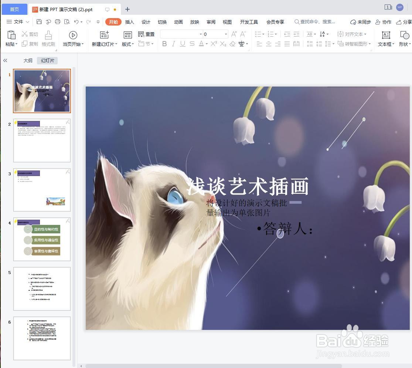Toggle Subscript X₂ formatting
This screenshot has height=368, width=412.
click(x=223, y=44)
